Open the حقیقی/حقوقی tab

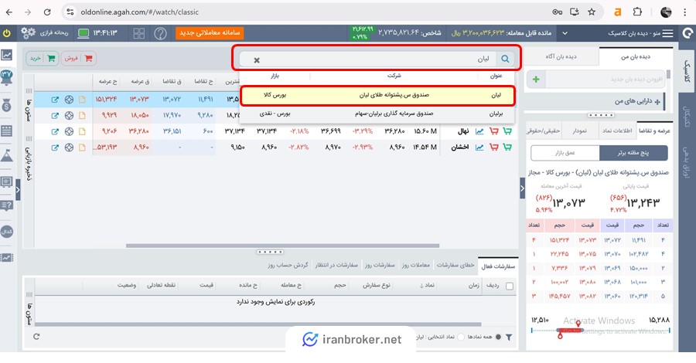pyautogui.click(x=544, y=131)
